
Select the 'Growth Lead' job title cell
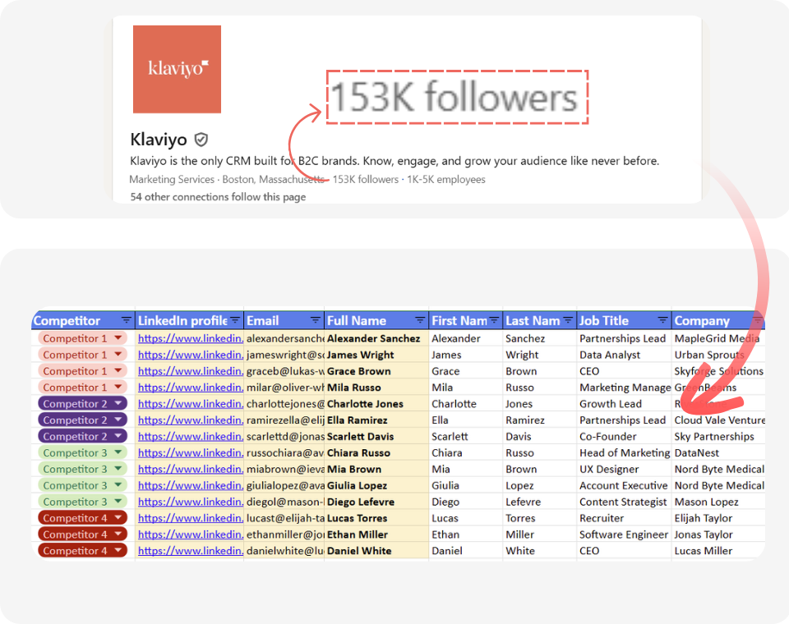624,404
